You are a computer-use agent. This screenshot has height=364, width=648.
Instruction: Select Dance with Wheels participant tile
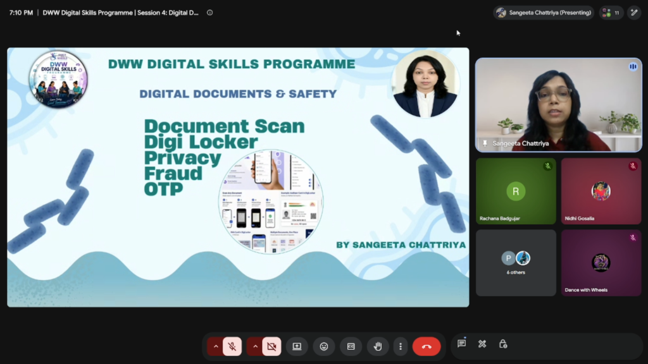click(x=601, y=263)
